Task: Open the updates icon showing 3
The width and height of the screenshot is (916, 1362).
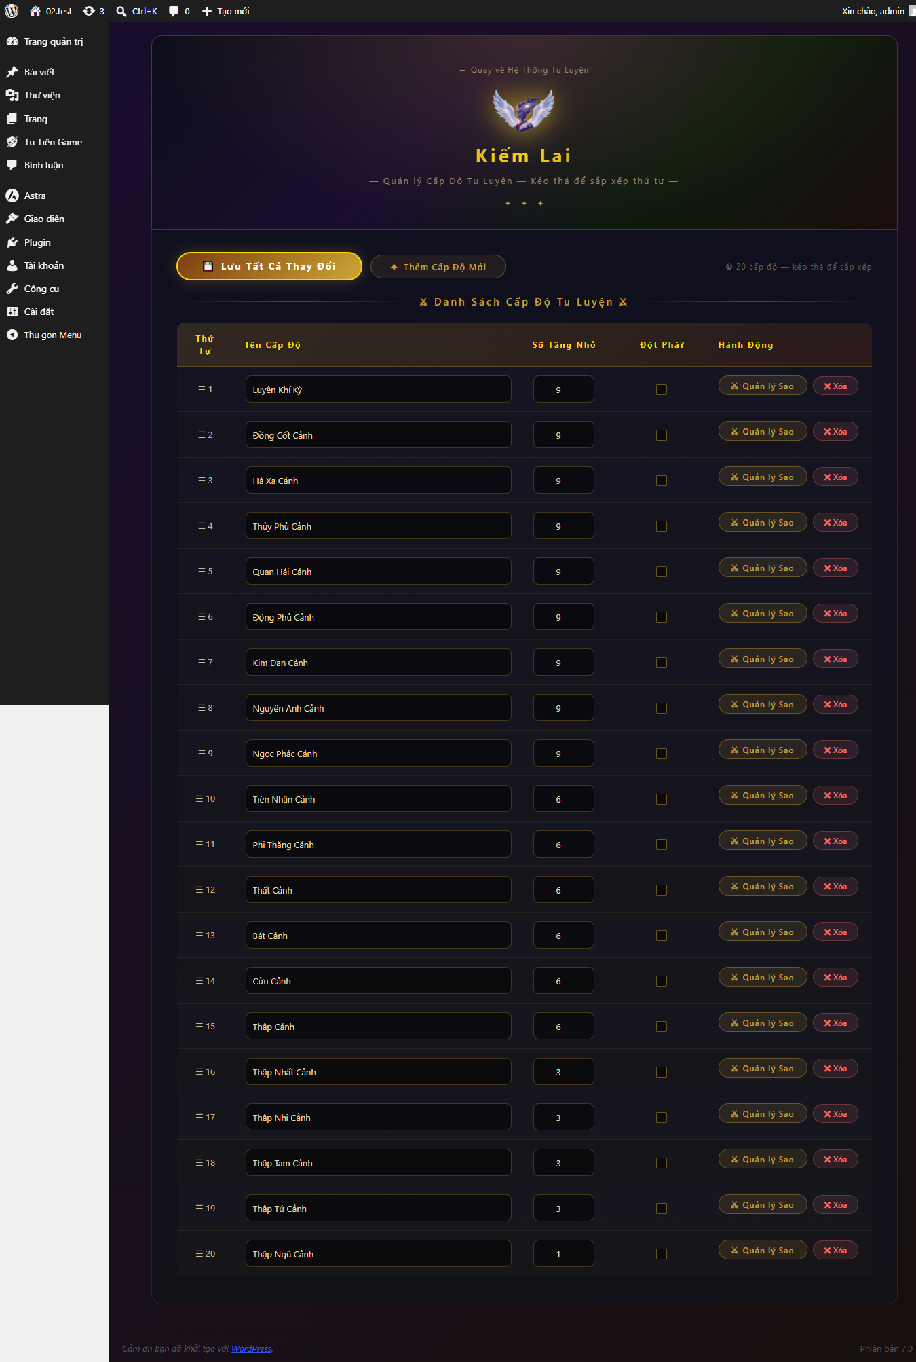Action: click(89, 11)
